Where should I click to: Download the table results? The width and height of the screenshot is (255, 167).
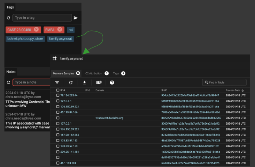click(84, 83)
